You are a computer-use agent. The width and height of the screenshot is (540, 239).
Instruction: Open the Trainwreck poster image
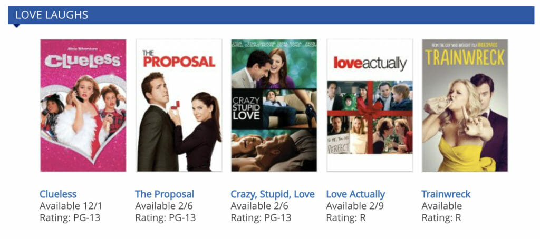point(465,105)
